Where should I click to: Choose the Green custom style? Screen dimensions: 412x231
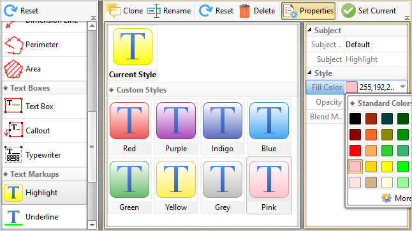129,186
